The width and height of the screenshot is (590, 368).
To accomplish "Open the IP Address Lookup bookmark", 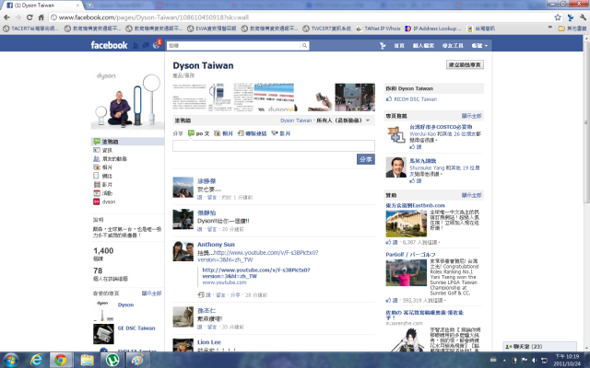I will (x=433, y=29).
